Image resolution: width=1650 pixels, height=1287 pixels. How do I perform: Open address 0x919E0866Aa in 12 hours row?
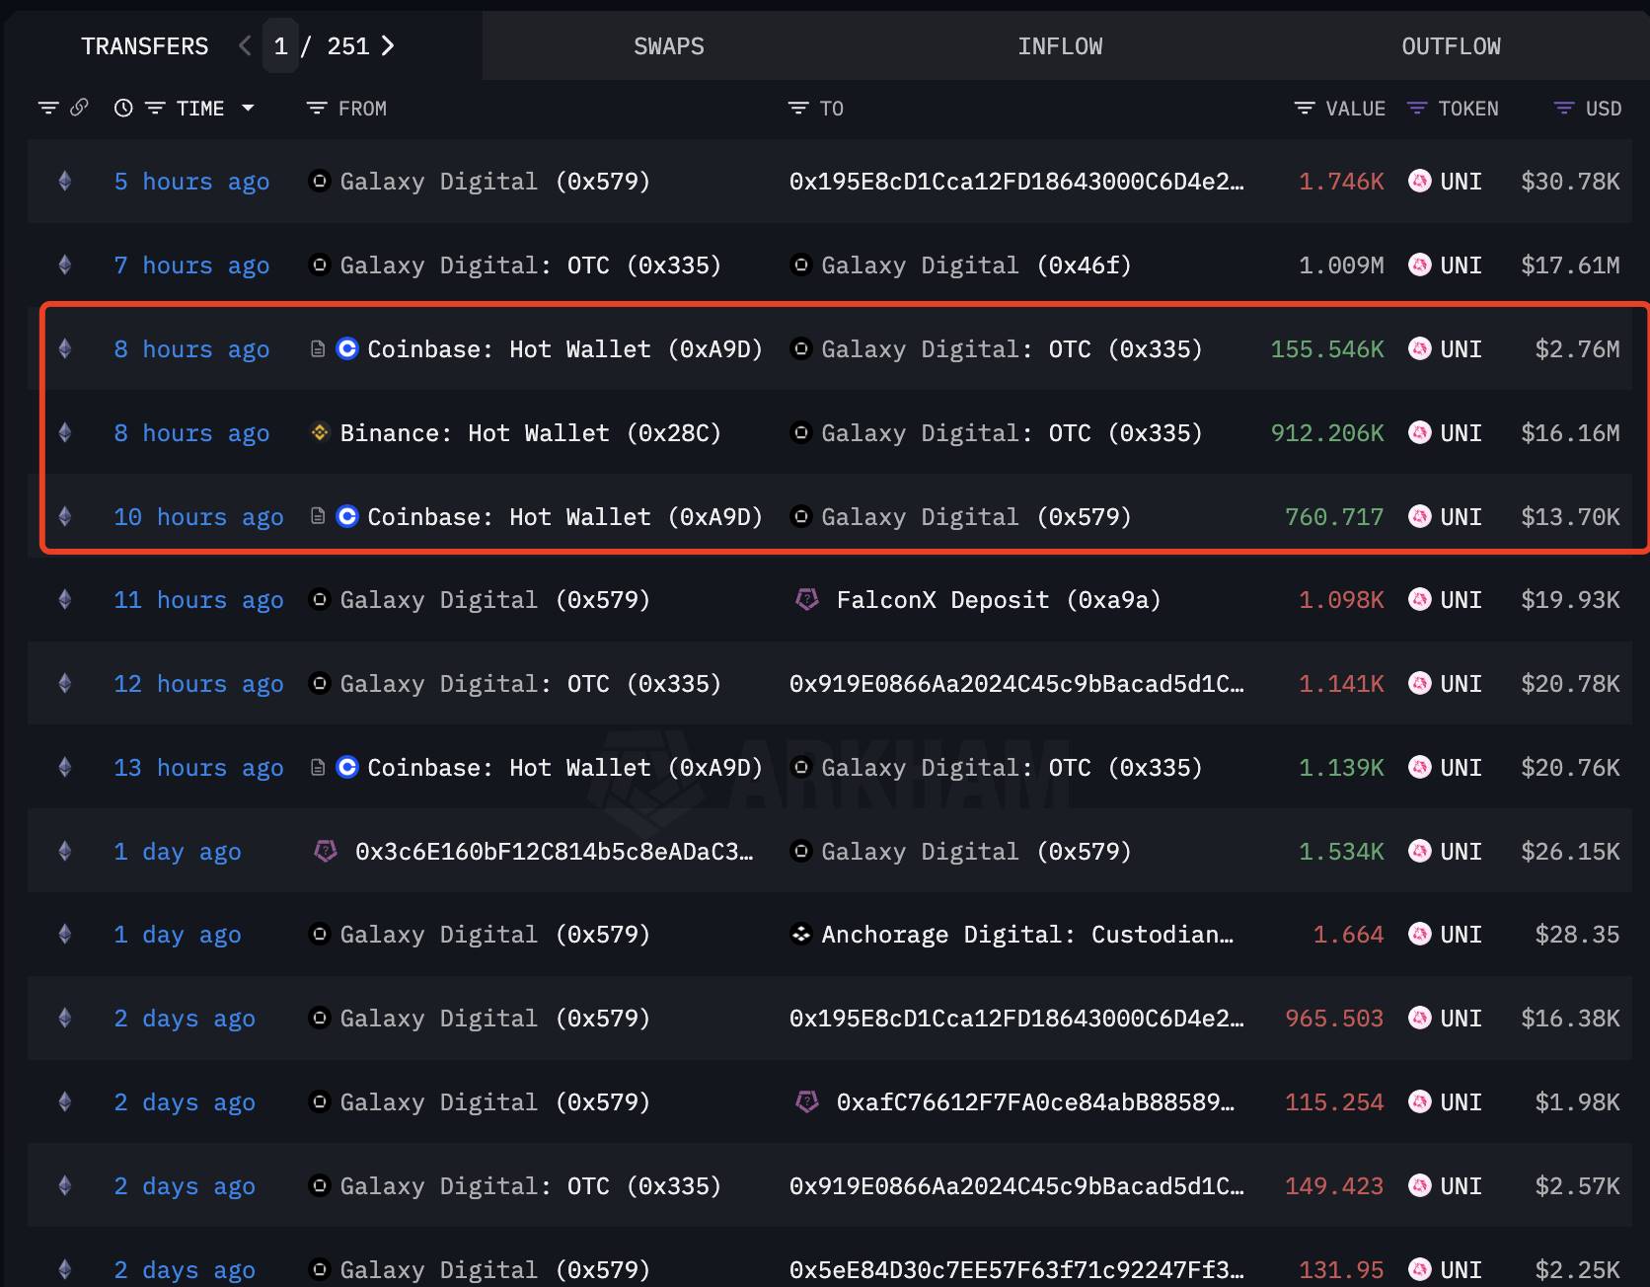click(1016, 684)
